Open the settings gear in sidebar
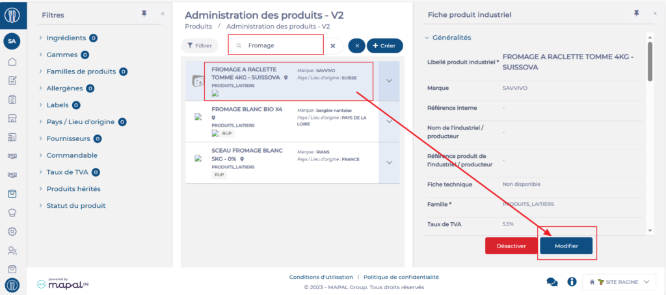The width and height of the screenshot is (666, 295). coord(12,231)
